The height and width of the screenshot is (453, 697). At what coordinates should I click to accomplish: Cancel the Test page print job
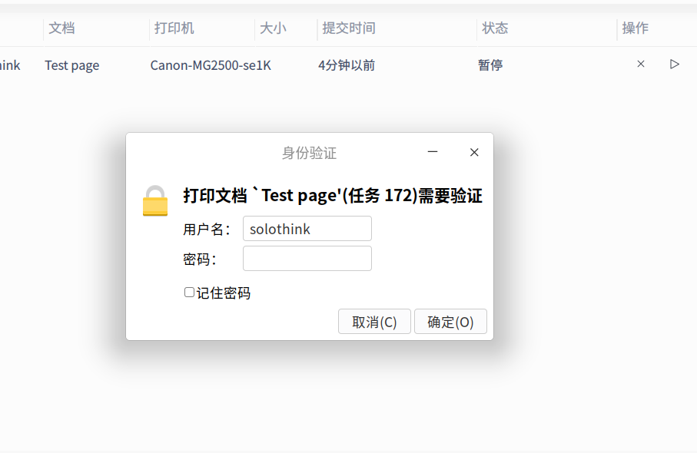641,64
